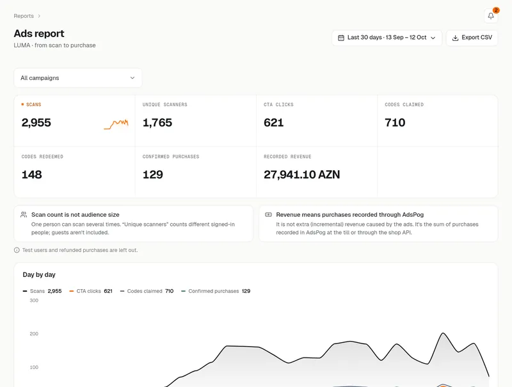
Task: Click the 300 y-axis label on chart
Action: pos(34,301)
